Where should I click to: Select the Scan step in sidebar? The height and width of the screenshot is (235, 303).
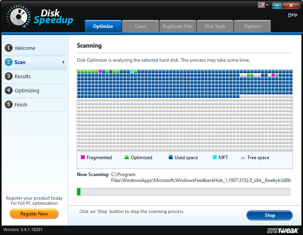click(x=35, y=62)
